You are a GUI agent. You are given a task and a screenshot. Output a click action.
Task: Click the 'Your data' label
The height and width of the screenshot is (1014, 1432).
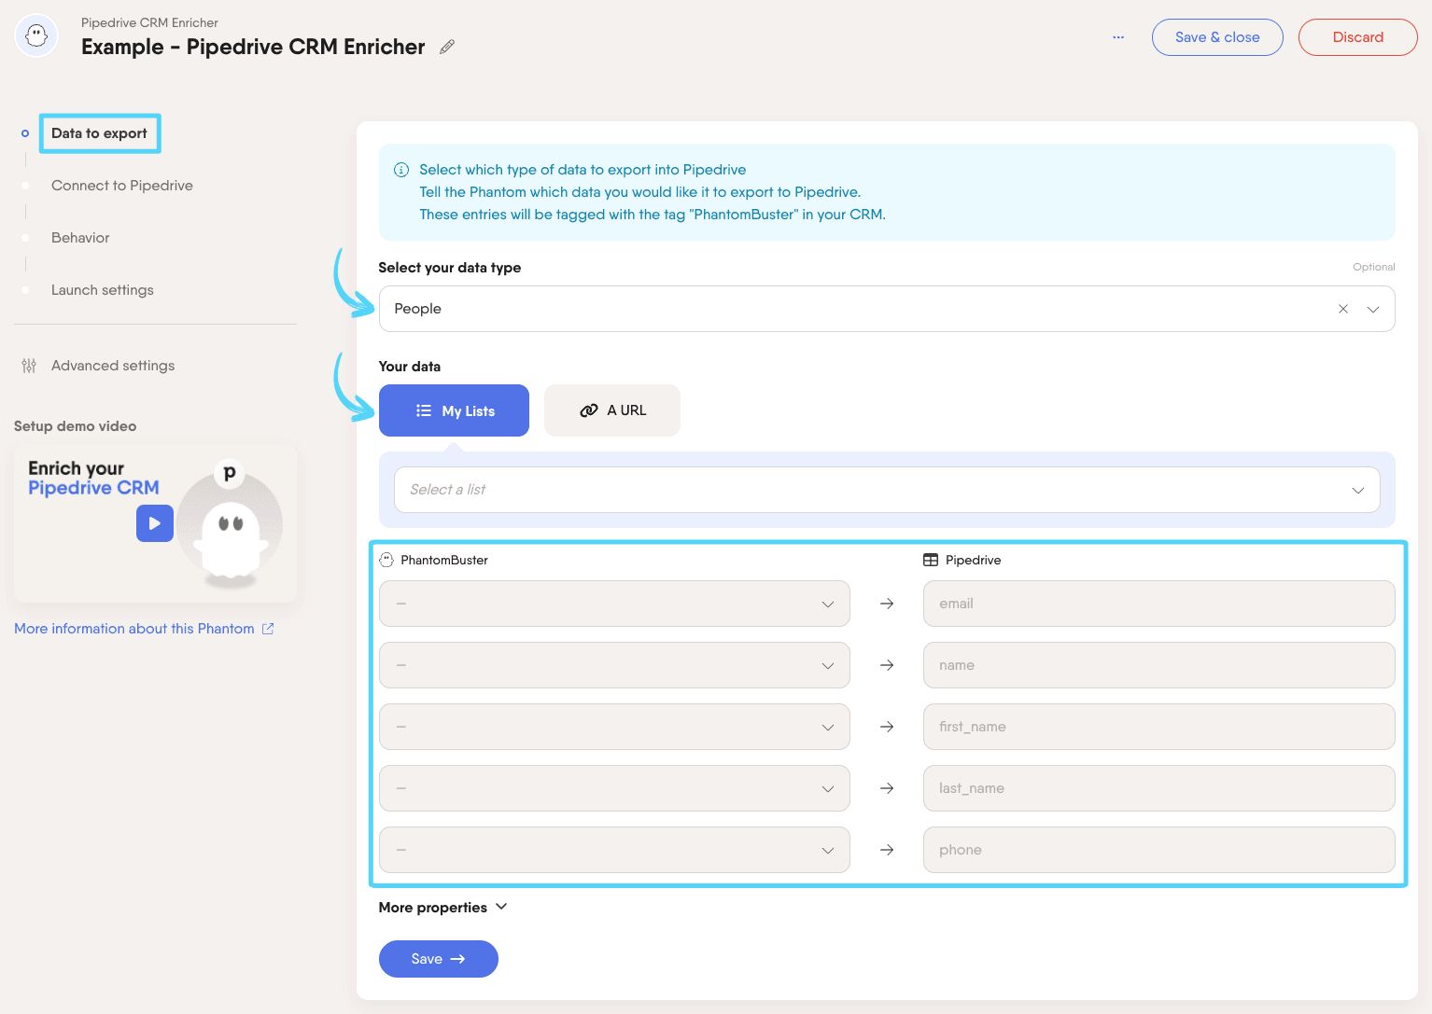410,367
